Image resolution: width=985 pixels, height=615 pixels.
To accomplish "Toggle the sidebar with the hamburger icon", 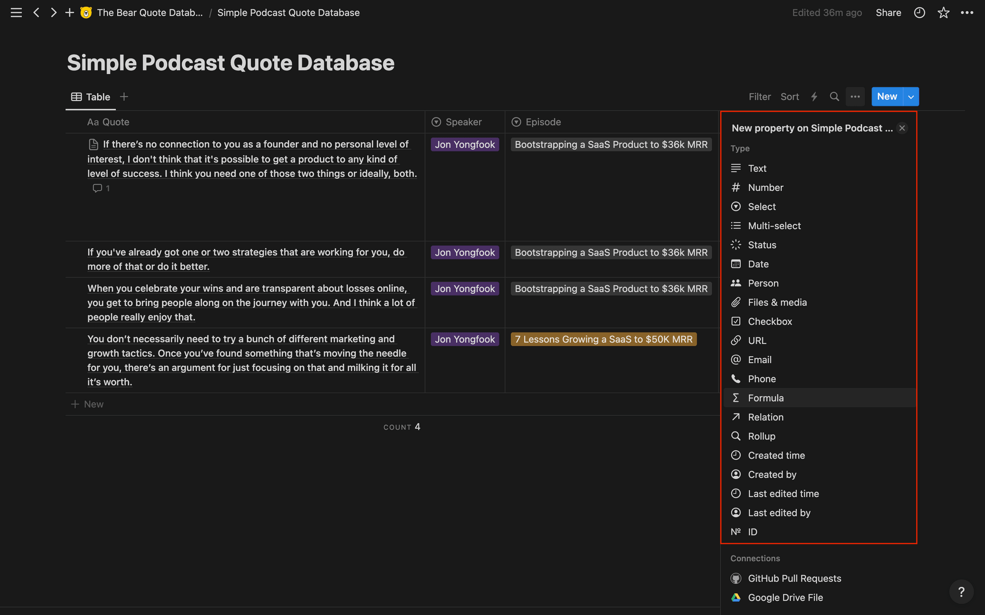I will (x=16, y=12).
